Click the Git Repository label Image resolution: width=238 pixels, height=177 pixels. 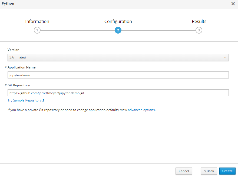click(x=19, y=85)
